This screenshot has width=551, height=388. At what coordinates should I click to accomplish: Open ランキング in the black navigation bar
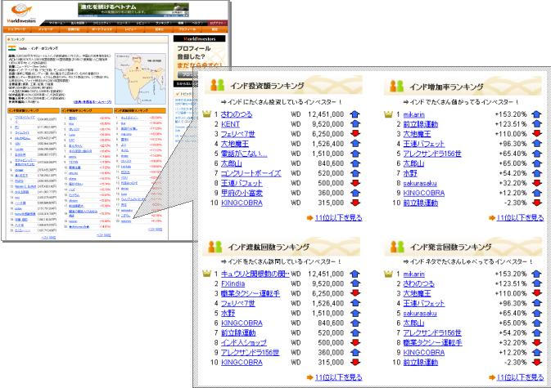click(x=162, y=23)
